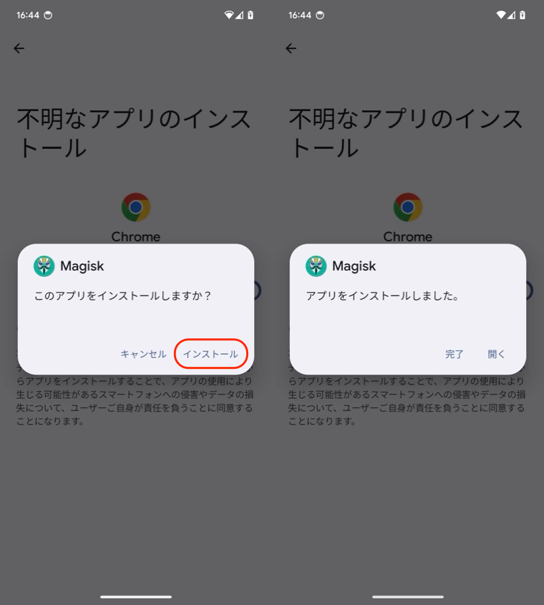
Task: Go back using left screen arrow
Action: [x=19, y=48]
